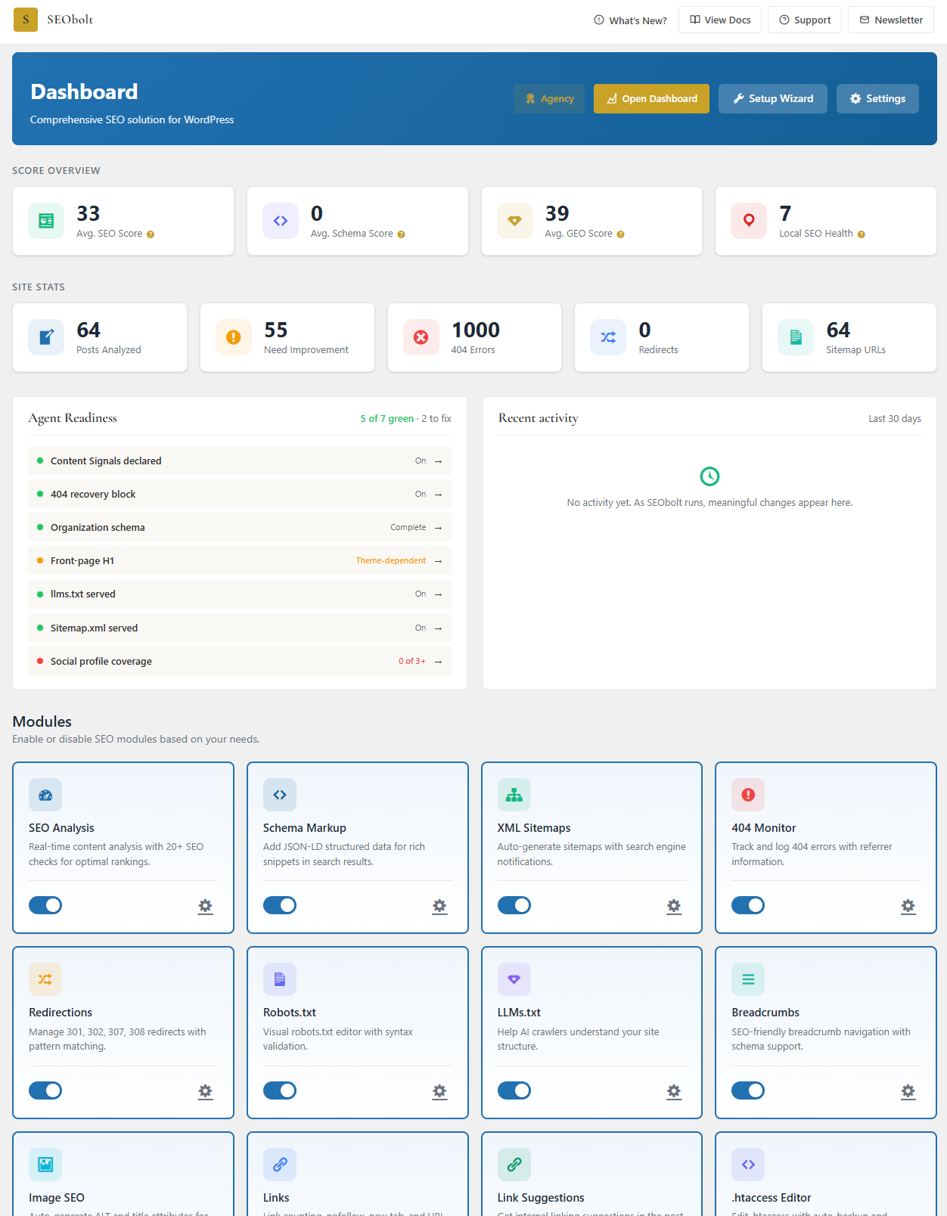Click the 404 Errors red cross icon
The height and width of the screenshot is (1216, 947).
(x=421, y=337)
